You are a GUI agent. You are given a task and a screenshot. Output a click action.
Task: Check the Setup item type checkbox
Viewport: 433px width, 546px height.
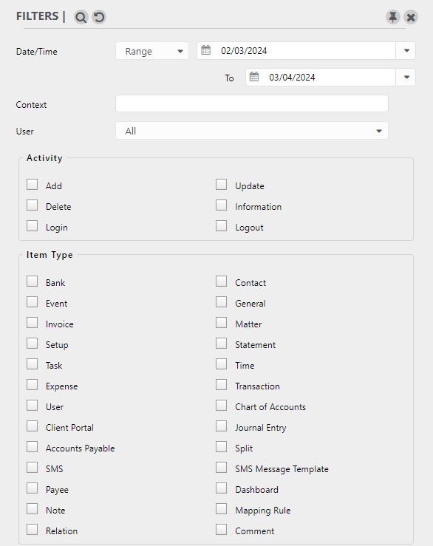tap(33, 344)
